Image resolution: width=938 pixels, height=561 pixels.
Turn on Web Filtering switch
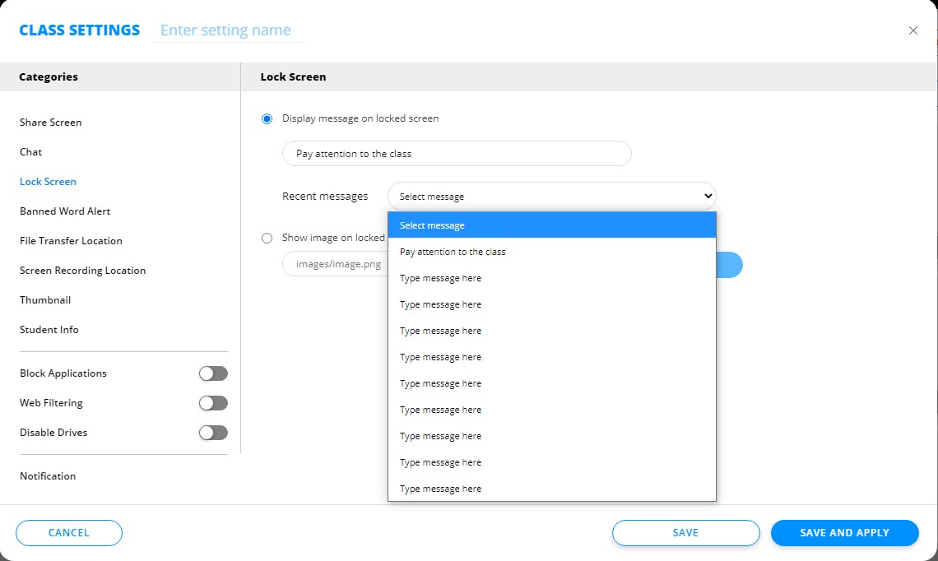(213, 403)
